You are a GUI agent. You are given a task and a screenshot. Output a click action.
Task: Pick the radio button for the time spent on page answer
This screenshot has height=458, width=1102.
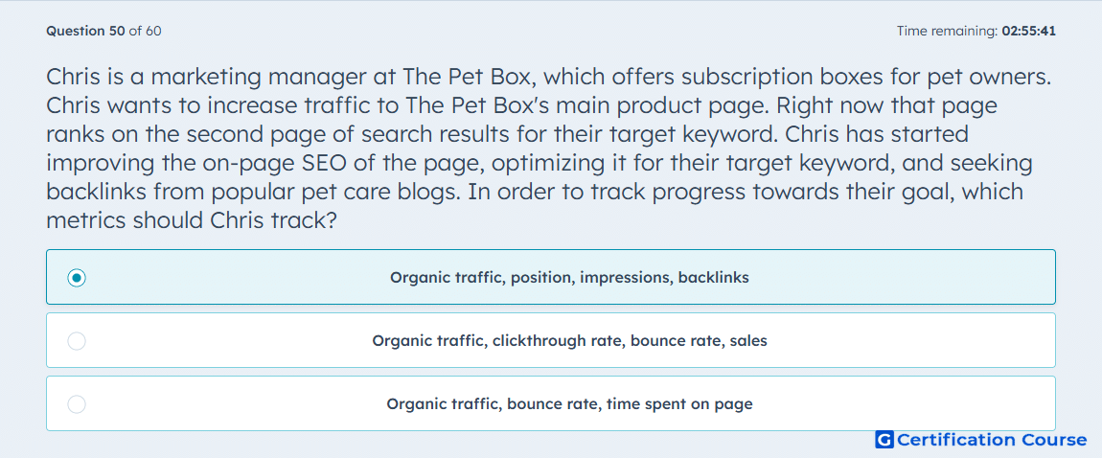pyautogui.click(x=77, y=404)
